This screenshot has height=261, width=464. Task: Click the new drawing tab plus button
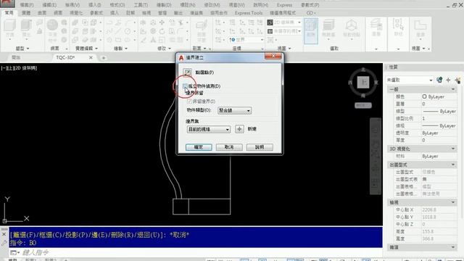tap(104, 58)
